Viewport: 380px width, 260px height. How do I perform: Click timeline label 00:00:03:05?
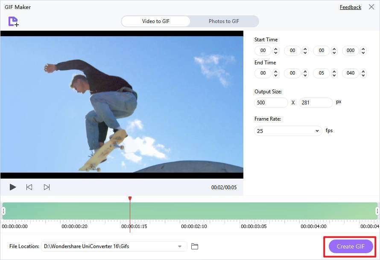pos(254,226)
